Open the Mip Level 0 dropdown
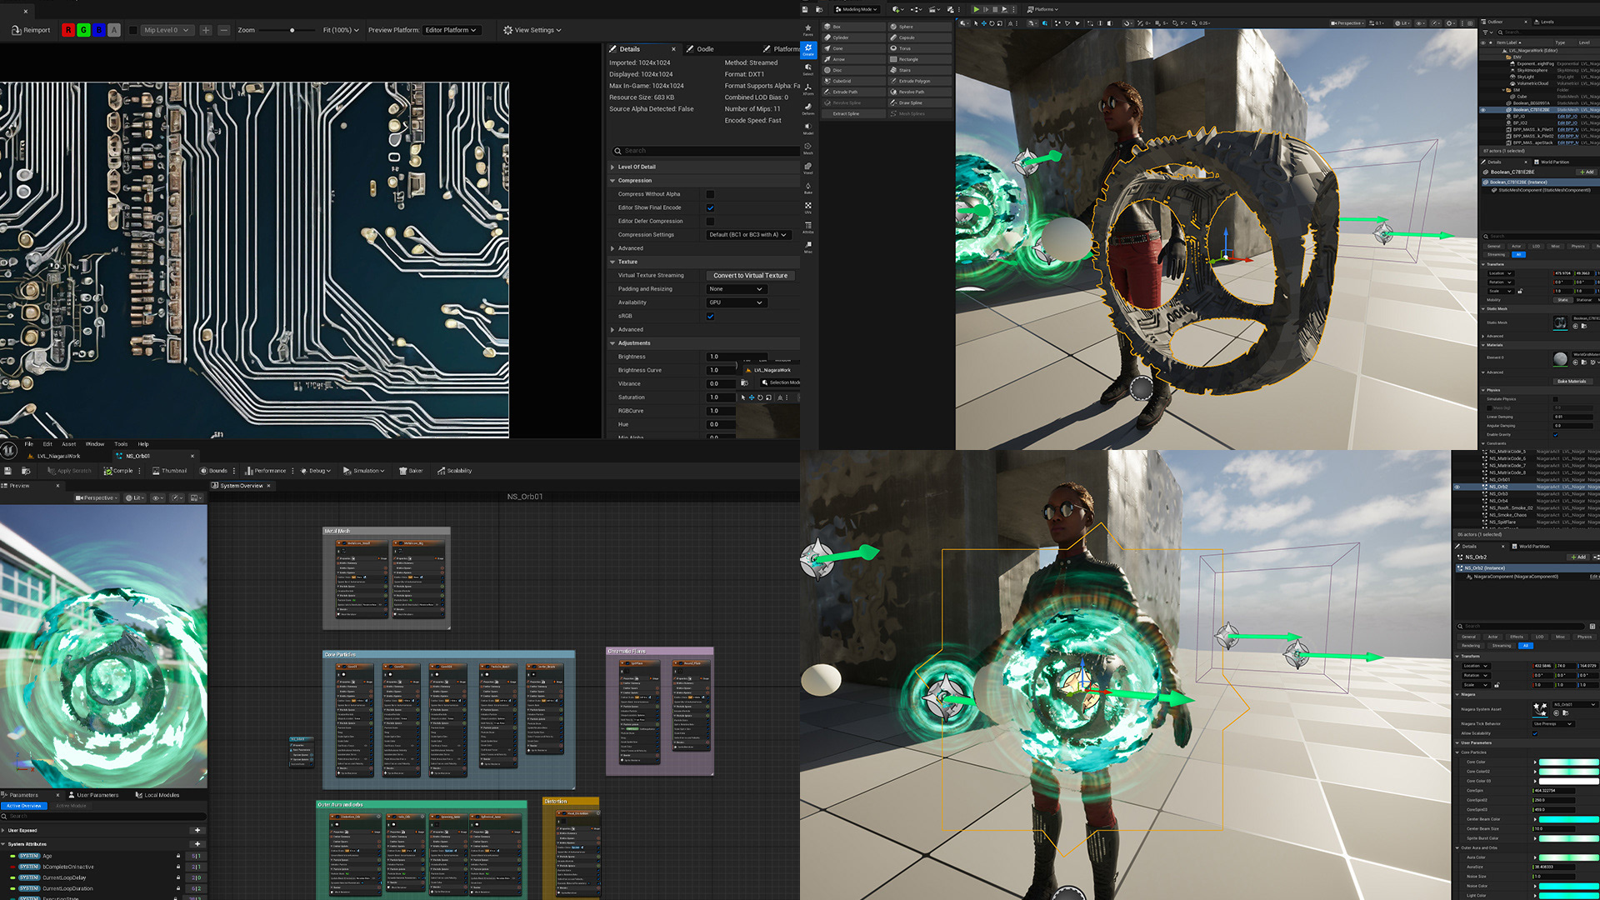Image resolution: width=1600 pixels, height=900 pixels. coord(167,30)
